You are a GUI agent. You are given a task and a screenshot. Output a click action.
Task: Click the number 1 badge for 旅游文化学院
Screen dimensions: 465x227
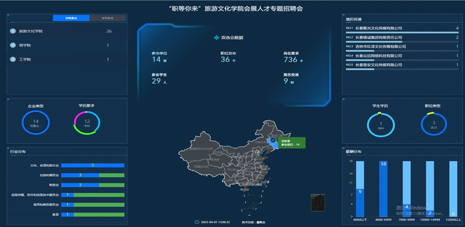coord(12,31)
